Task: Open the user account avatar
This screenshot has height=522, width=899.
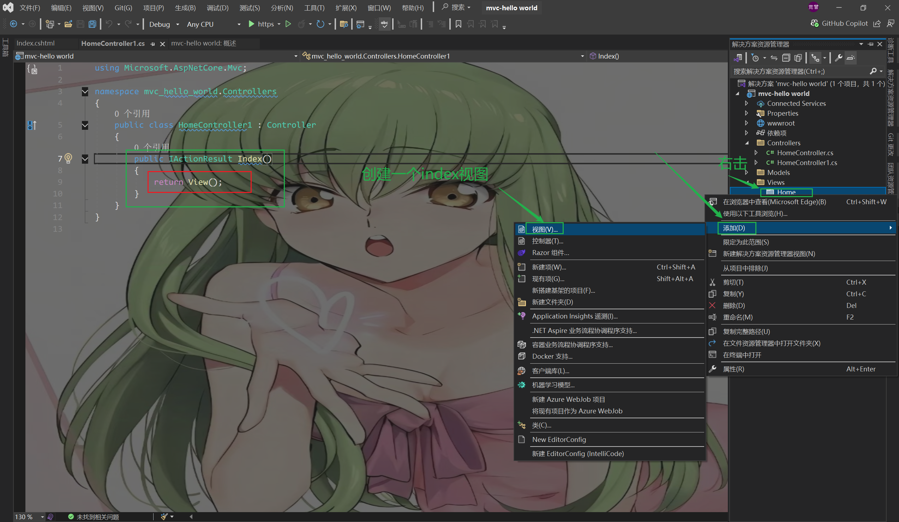Action: pyautogui.click(x=813, y=7)
